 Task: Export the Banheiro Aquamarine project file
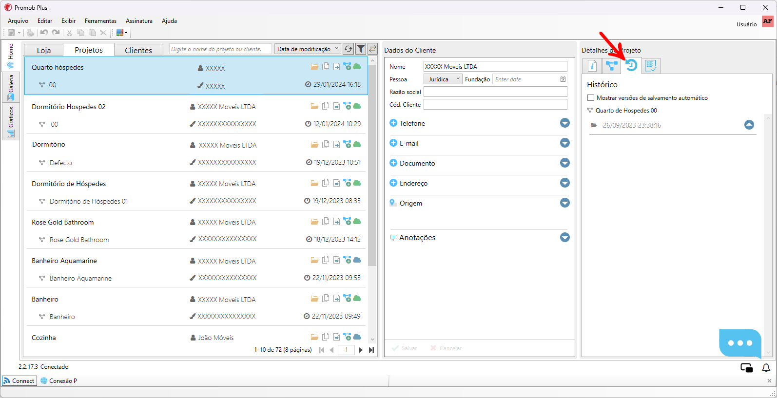(336, 260)
